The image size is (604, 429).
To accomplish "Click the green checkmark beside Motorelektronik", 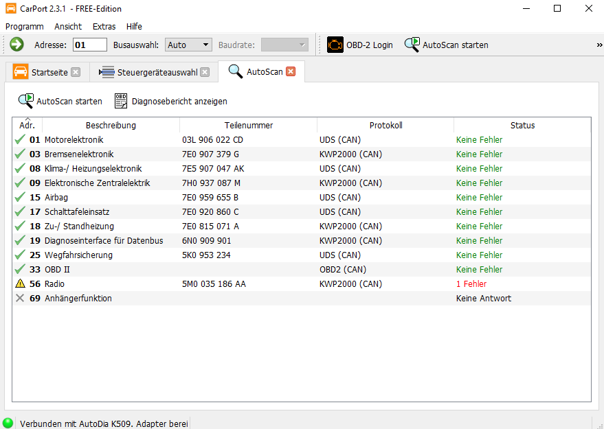I will [x=20, y=139].
